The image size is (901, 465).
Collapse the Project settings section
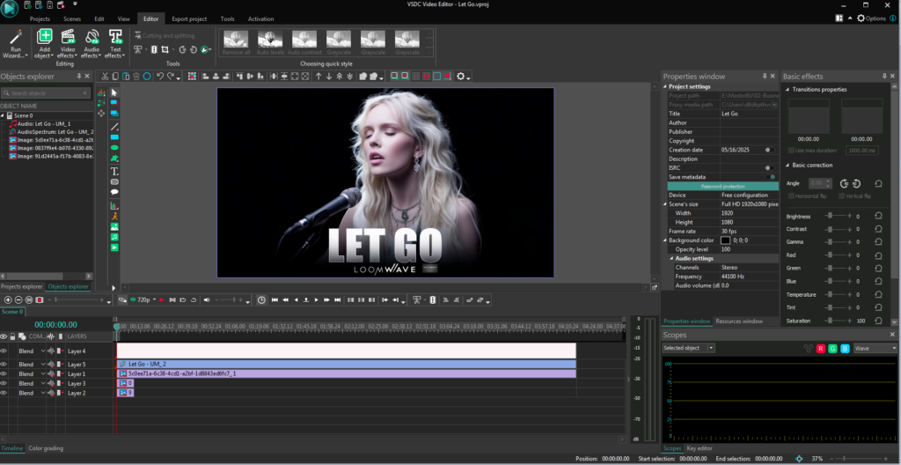point(665,86)
